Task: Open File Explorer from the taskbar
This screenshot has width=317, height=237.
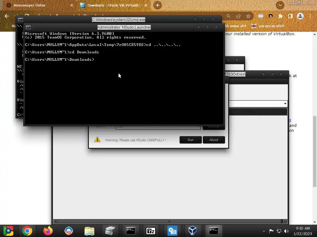Action: [x=89, y=231]
